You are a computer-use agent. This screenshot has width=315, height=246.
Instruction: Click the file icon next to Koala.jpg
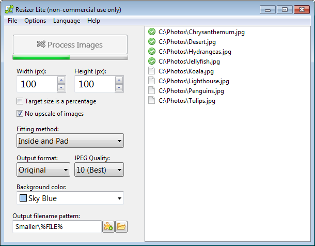pyautogui.click(x=152, y=71)
